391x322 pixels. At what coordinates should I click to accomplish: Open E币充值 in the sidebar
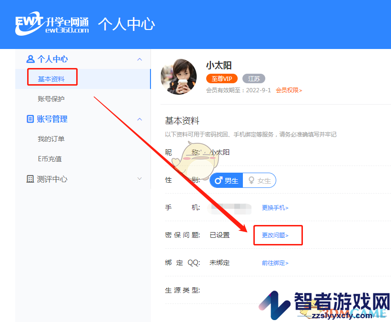click(50, 159)
